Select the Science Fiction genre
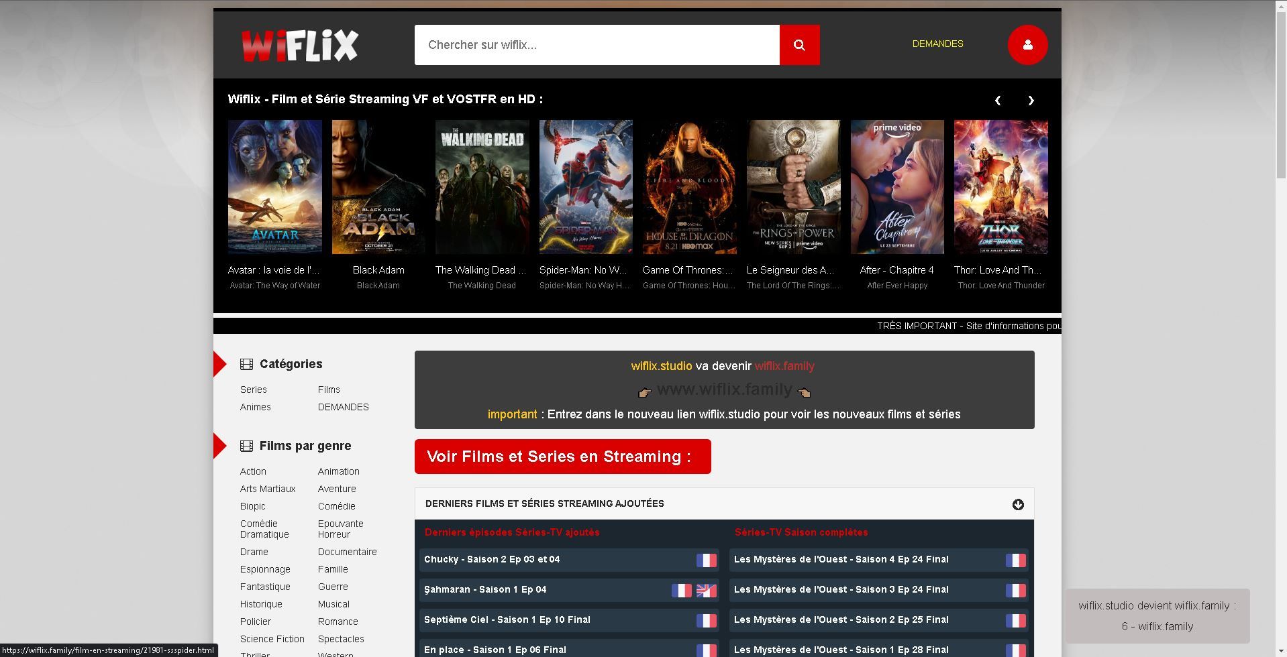1287x657 pixels. [272, 639]
